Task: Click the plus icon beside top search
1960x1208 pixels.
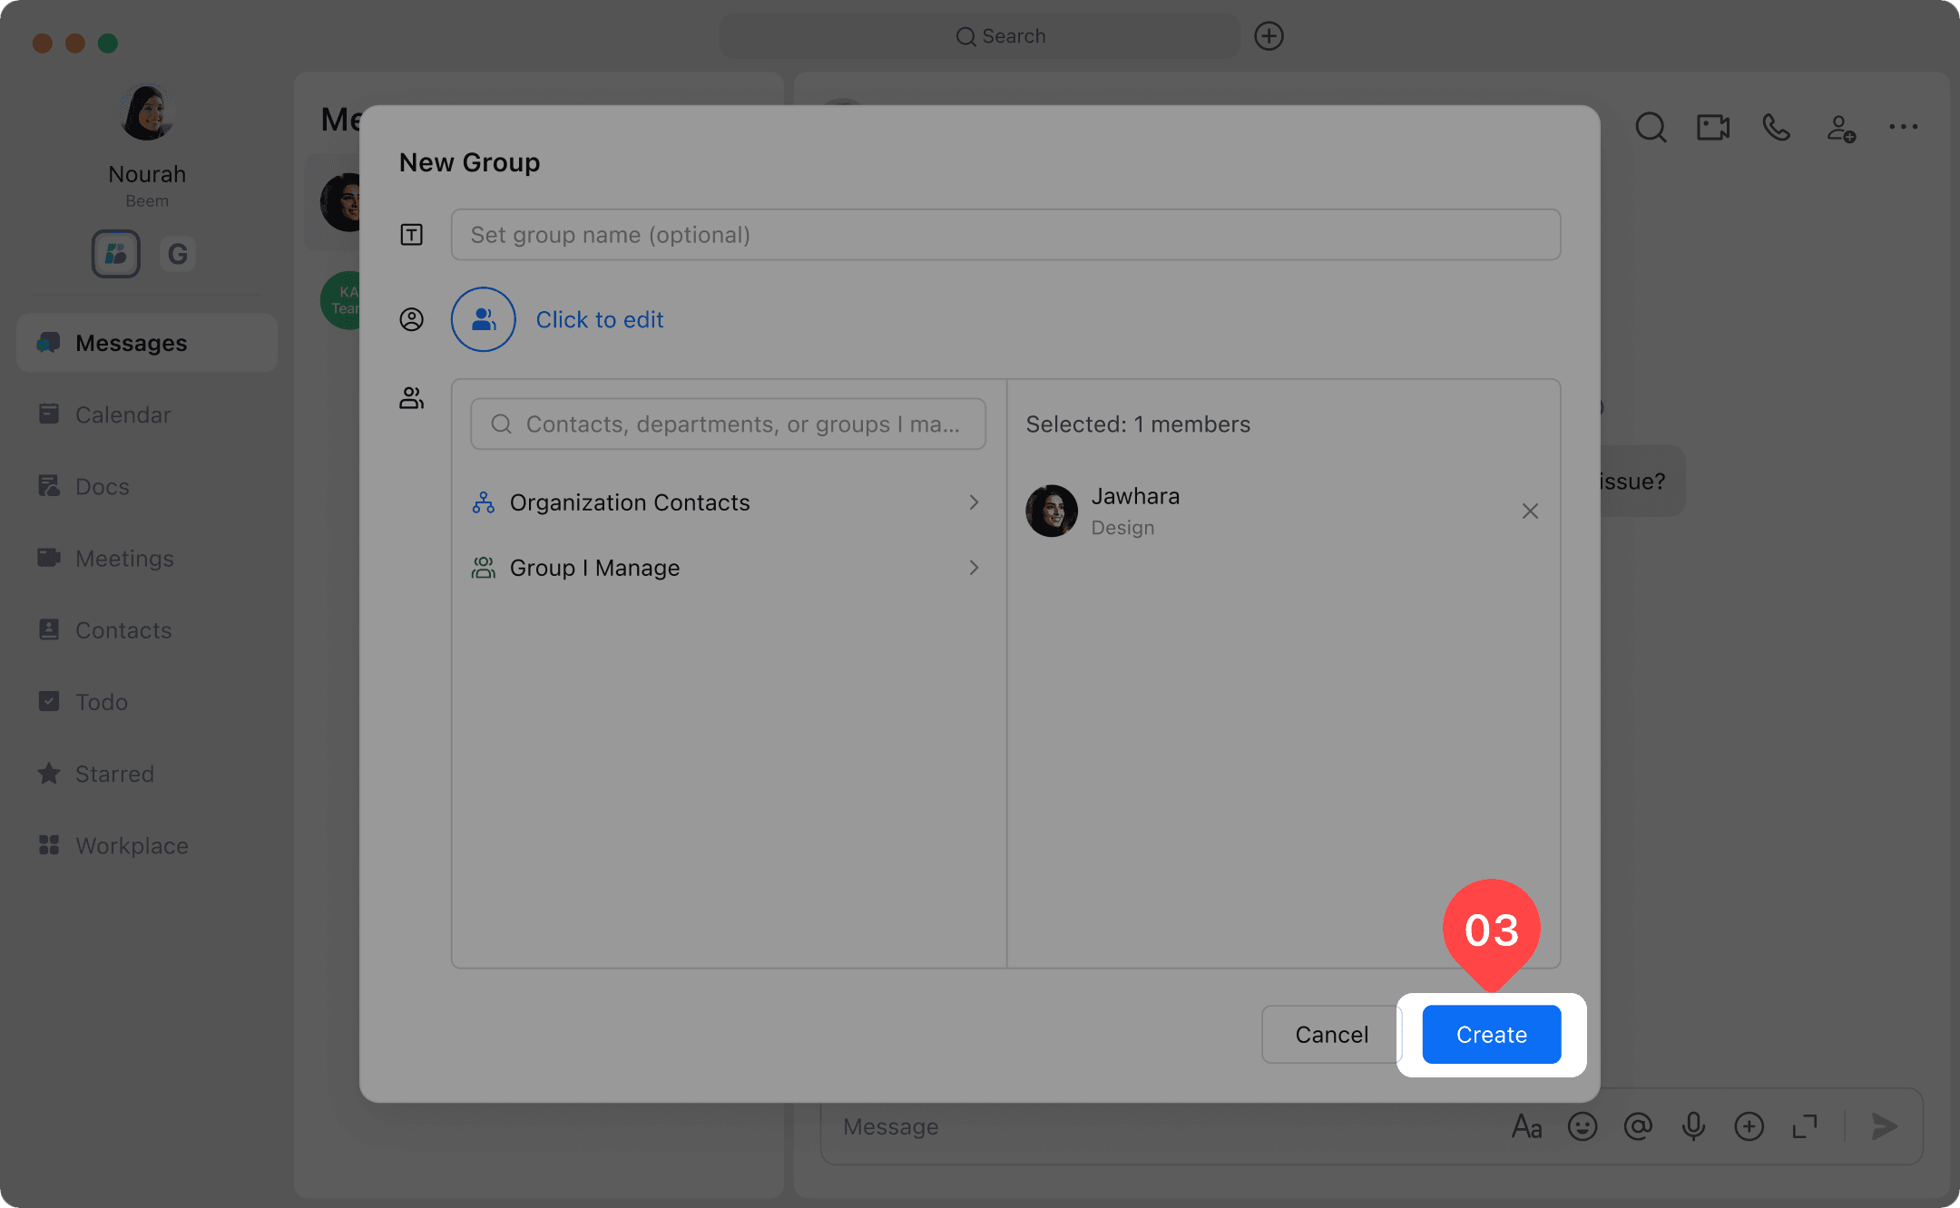Action: pos(1269,36)
